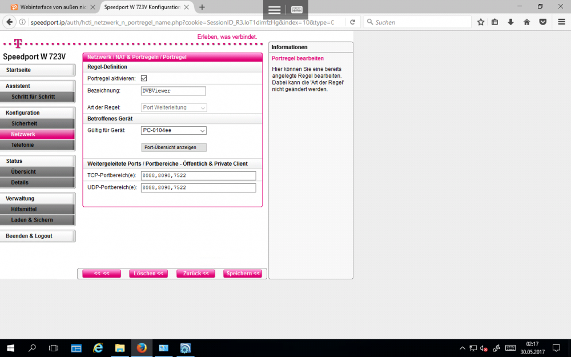Show hidden system tray icons
The width and height of the screenshot is (571, 357).
pyautogui.click(x=463, y=348)
